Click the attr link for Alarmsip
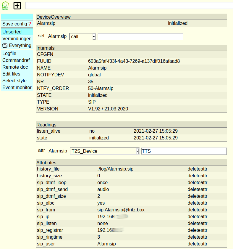 tap(42, 150)
